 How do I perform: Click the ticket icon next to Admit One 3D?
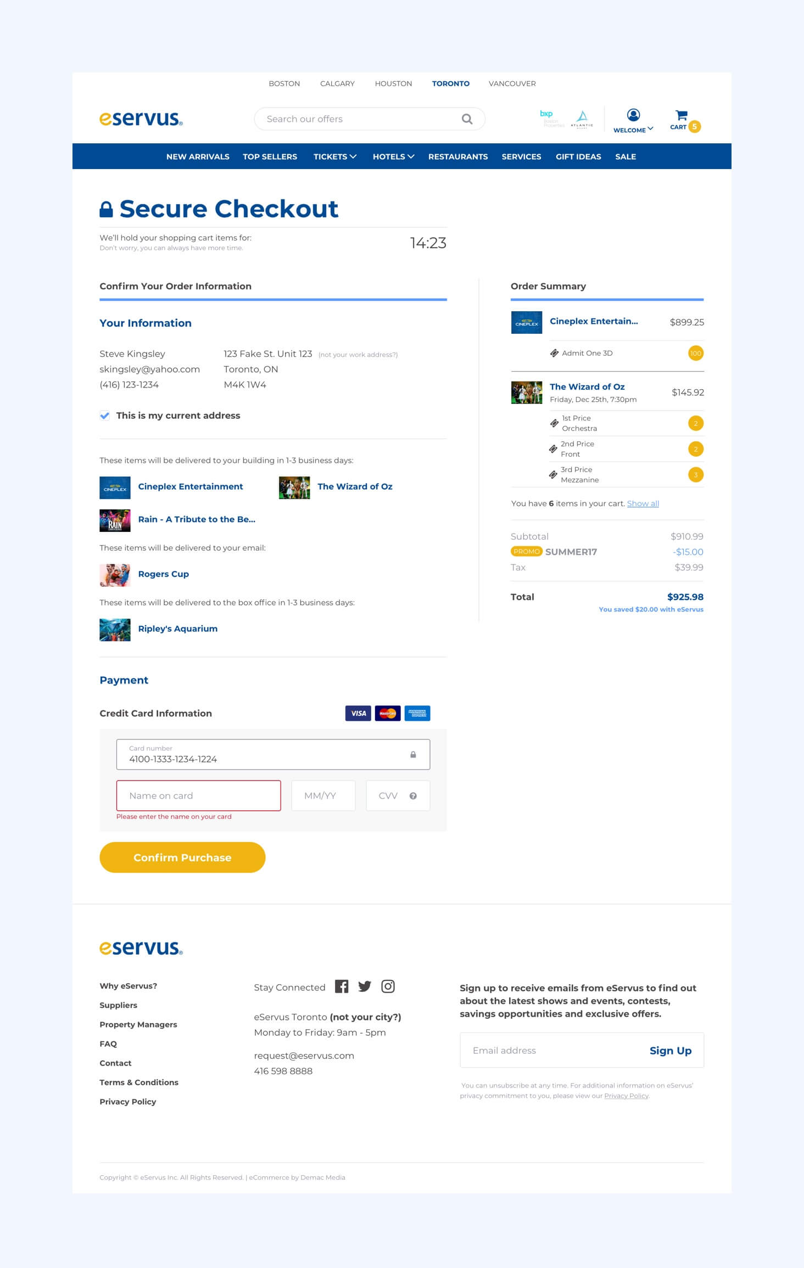(554, 353)
